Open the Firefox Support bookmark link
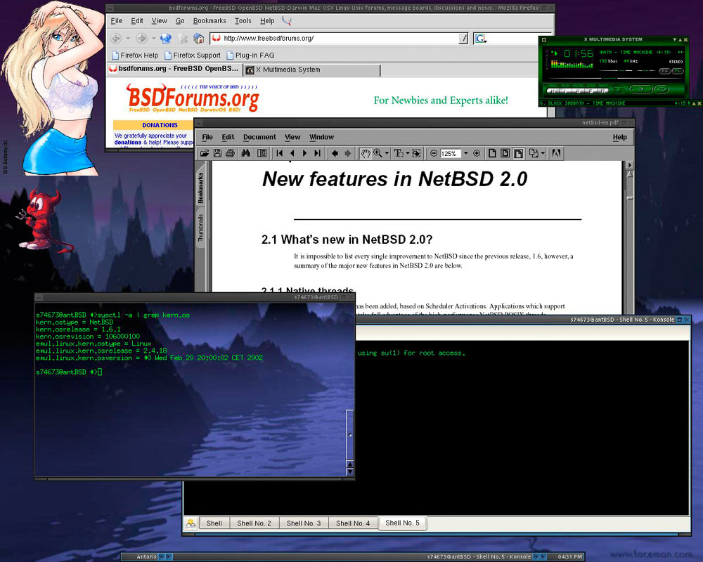 193,55
